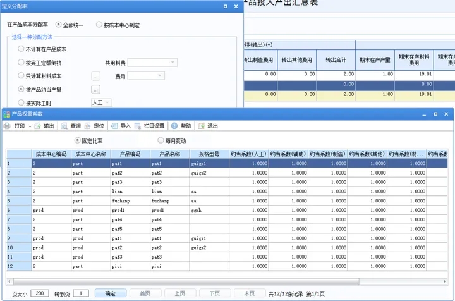
Task: Select the 按成本中心制定 radio option
Action: click(99, 25)
